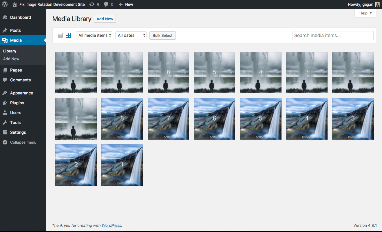Click the Tools wrench icon

point(5,123)
